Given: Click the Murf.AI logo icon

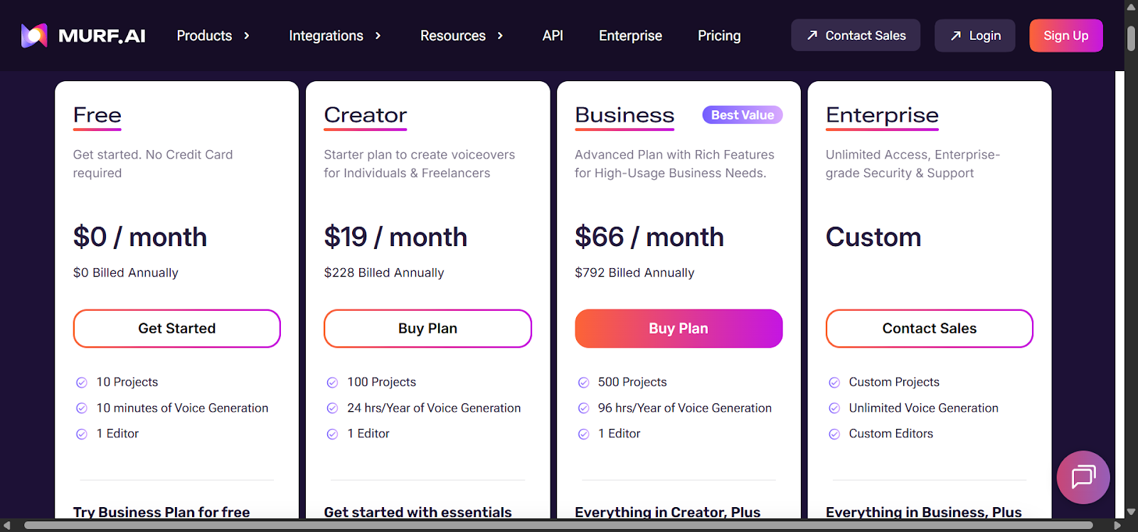Looking at the screenshot, I should [x=34, y=36].
